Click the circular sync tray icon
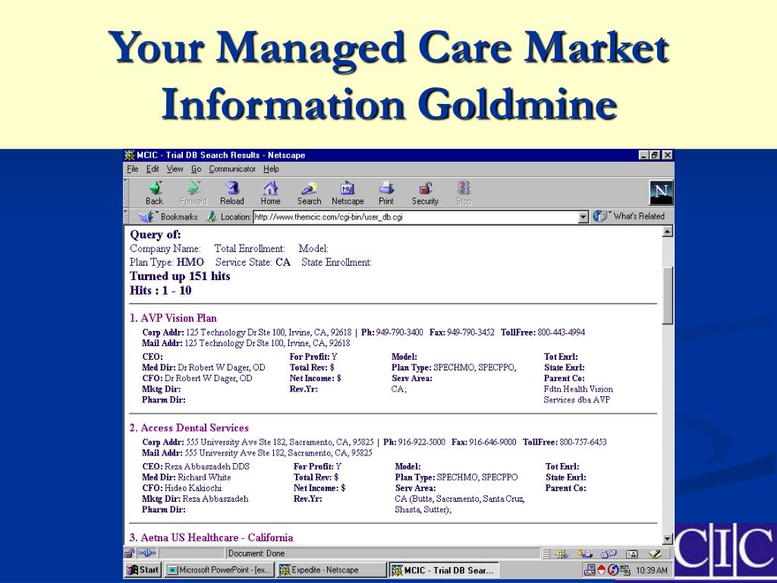 click(613, 569)
